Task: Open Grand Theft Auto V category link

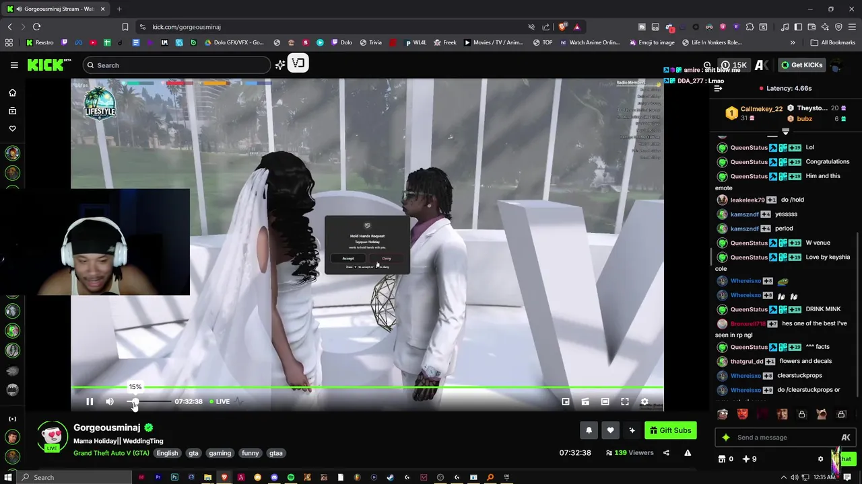Action: (x=111, y=453)
